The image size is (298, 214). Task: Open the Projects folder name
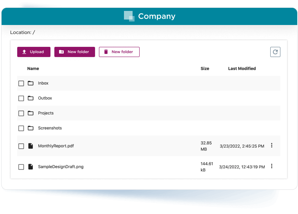[46, 113]
